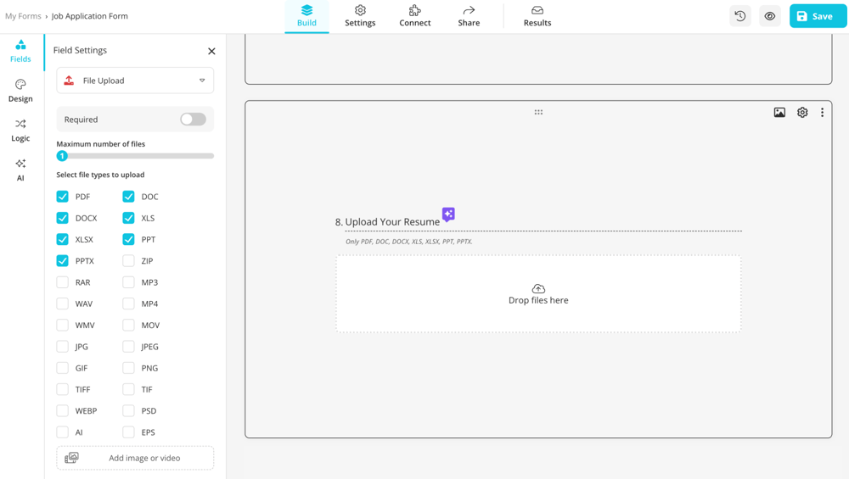Check the PNG file type checkbox
The image size is (849, 479).
pos(128,368)
